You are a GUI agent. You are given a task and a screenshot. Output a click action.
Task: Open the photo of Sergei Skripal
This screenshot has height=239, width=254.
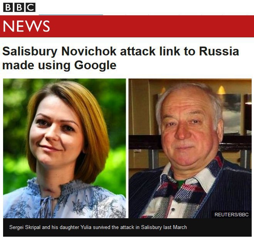click(190, 148)
